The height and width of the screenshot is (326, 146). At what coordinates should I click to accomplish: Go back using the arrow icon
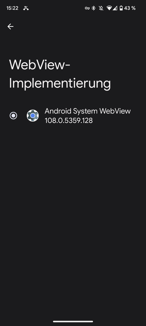[x=10, y=26]
